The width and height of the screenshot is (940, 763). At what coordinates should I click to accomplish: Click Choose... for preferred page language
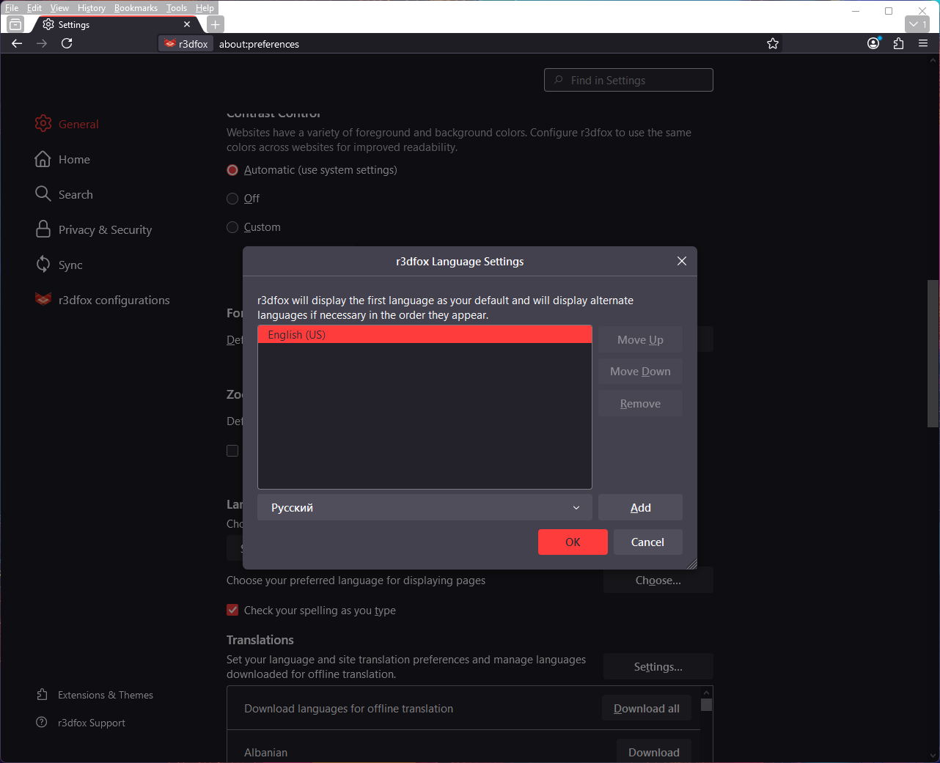tap(658, 580)
